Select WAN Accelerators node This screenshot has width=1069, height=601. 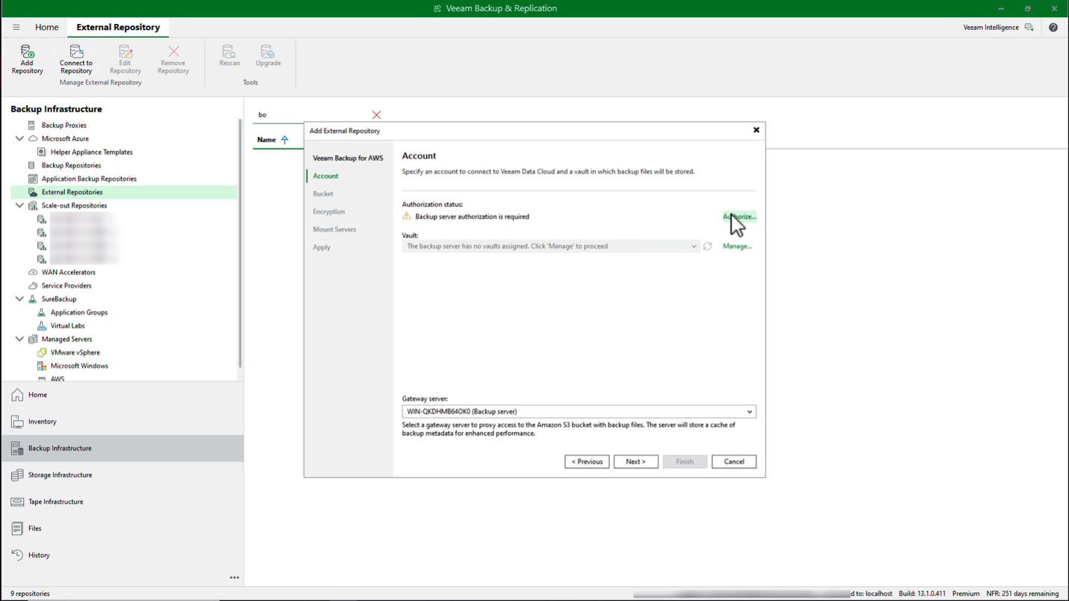pos(68,272)
